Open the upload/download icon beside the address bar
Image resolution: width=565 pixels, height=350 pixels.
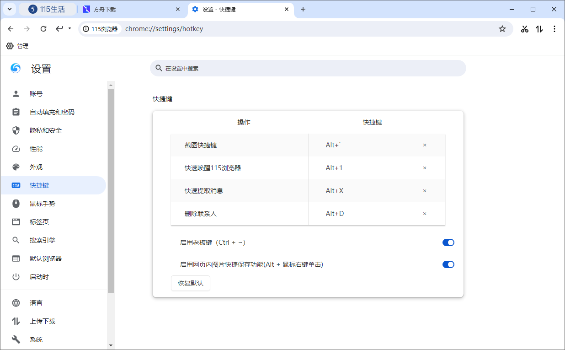539,28
